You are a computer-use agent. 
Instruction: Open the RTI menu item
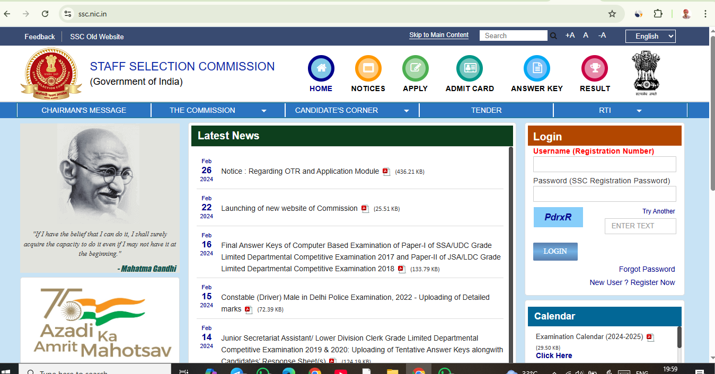[x=605, y=110]
